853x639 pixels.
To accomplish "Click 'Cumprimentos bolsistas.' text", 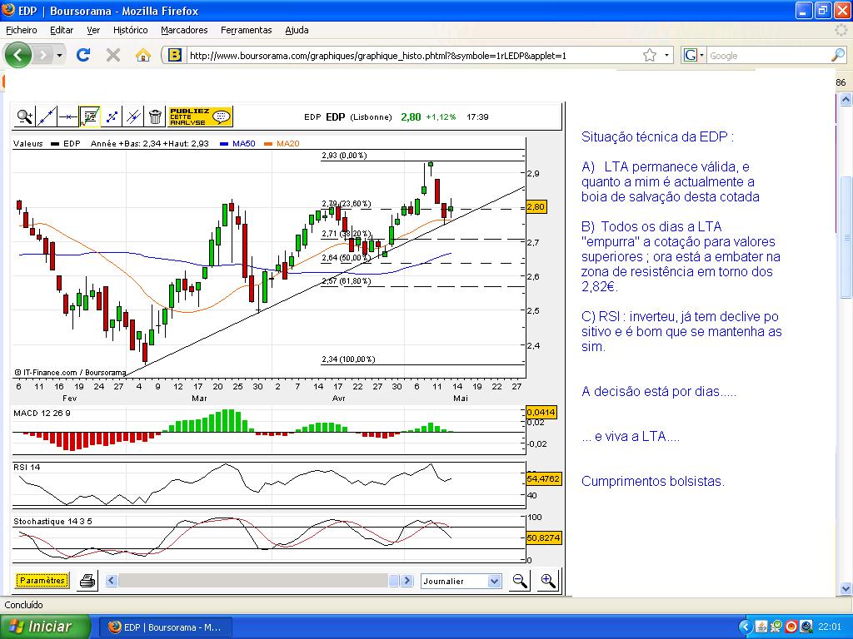I will point(653,481).
